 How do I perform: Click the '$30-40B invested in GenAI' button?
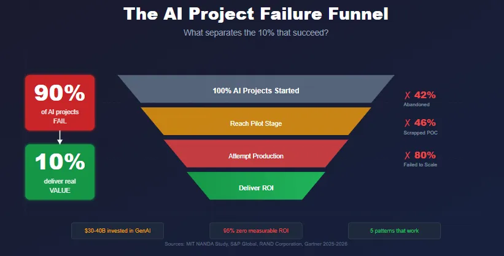pos(118,231)
